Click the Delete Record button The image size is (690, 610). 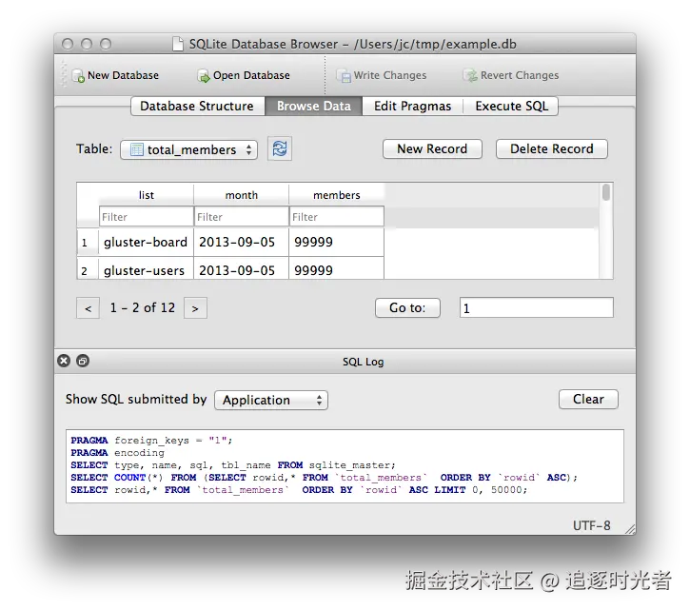[552, 148]
